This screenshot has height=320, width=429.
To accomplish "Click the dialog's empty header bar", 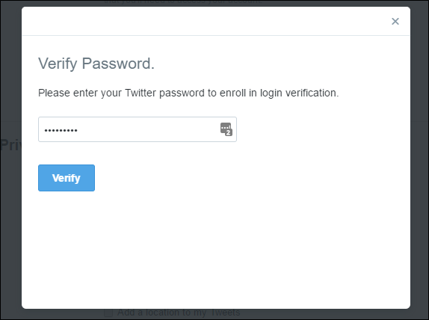I will click(x=206, y=21).
